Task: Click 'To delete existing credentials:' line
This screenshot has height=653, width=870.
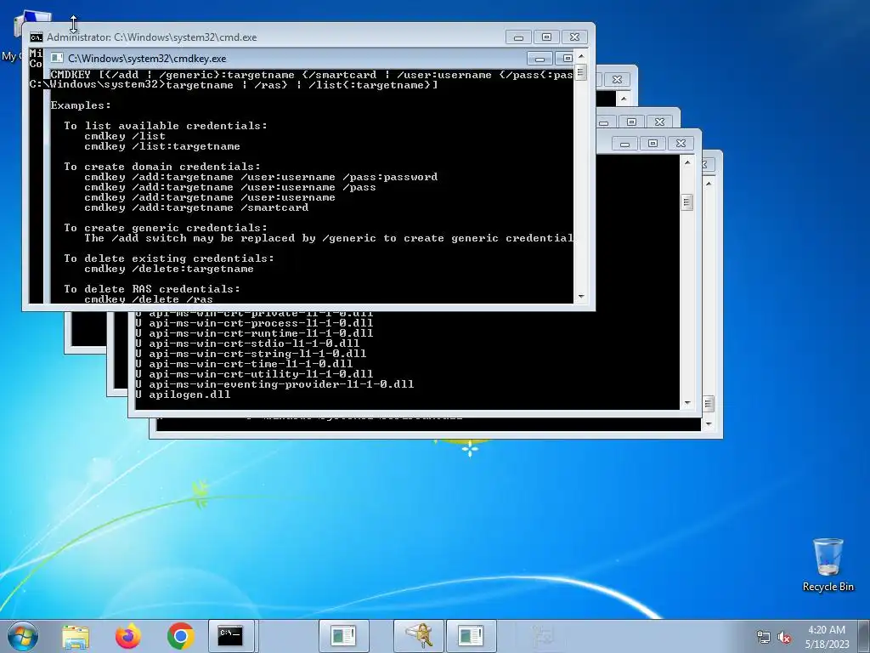Action: point(169,258)
